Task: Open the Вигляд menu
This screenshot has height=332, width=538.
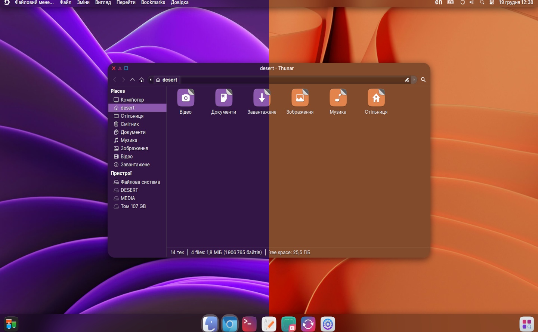Action: pyautogui.click(x=103, y=3)
